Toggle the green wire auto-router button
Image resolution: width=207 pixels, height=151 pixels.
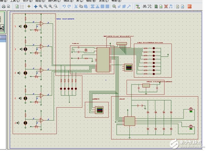click(138, 7)
